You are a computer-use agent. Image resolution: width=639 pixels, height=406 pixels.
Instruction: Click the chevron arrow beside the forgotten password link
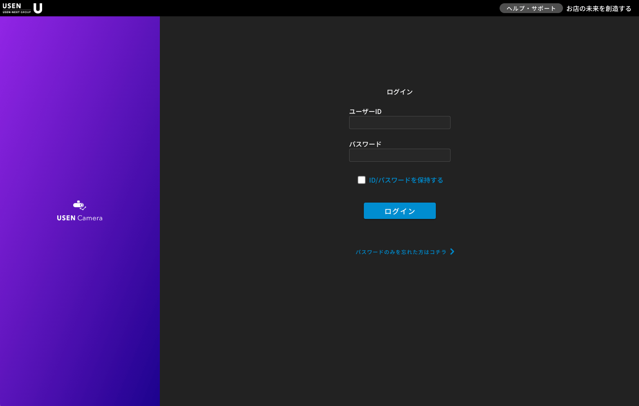[x=452, y=252]
